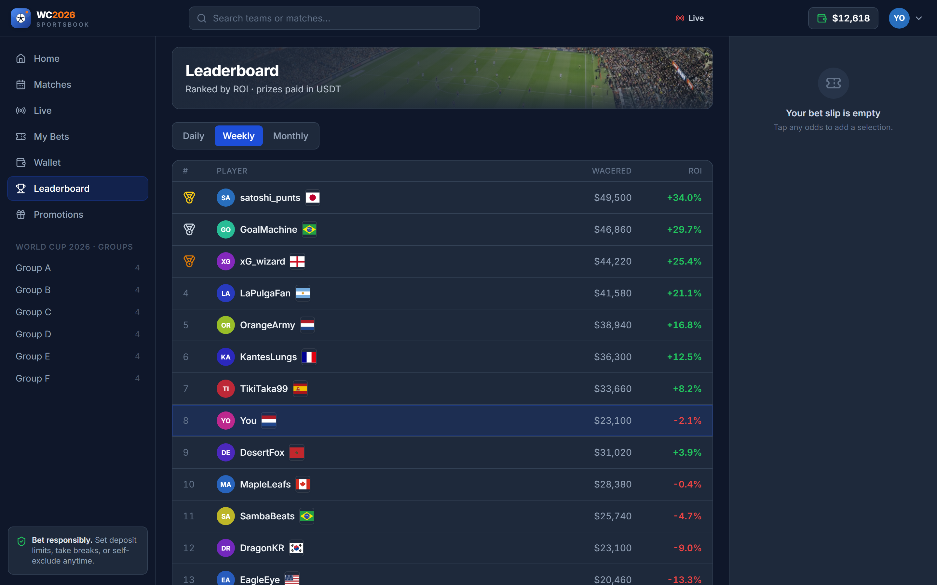Click player name EagleEye
Screen dimensions: 937x585
click(x=260, y=579)
